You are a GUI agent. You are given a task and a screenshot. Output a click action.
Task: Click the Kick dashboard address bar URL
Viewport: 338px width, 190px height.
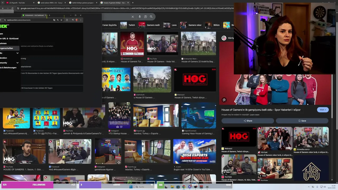(x=18, y=20)
